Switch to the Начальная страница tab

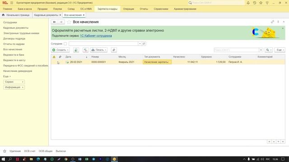pyautogui.click(x=16, y=15)
